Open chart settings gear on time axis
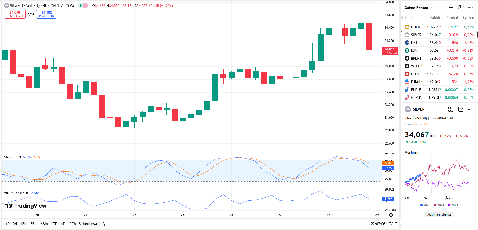478x230 pixels. (x=391, y=215)
